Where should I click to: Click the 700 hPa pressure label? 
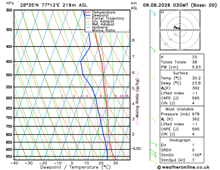pos(10,118)
